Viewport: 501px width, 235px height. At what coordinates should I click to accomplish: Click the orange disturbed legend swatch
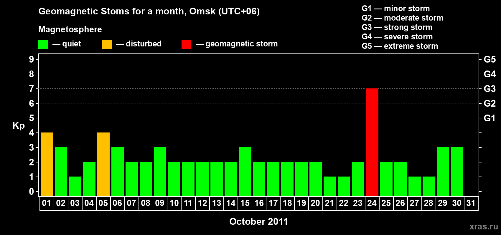click(107, 44)
